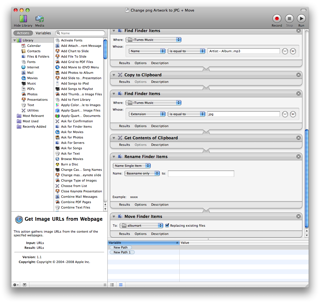Show the variables view button
320x303 pixels.
[x=121, y=285]
